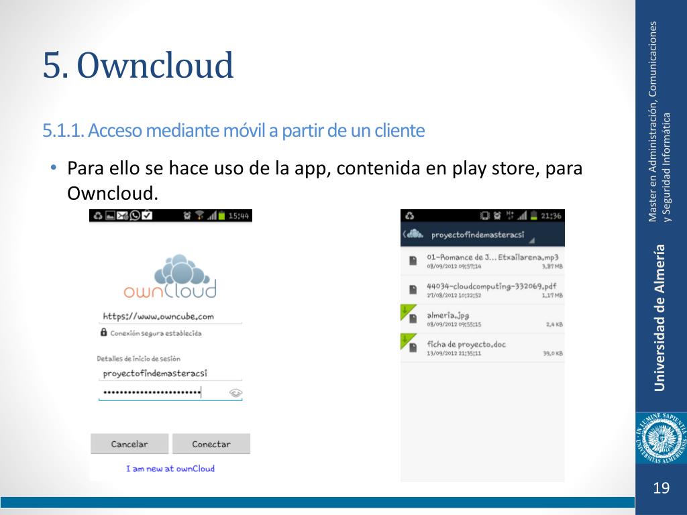
Task: Click the ownCloud logo on login screen
Action: point(170,276)
